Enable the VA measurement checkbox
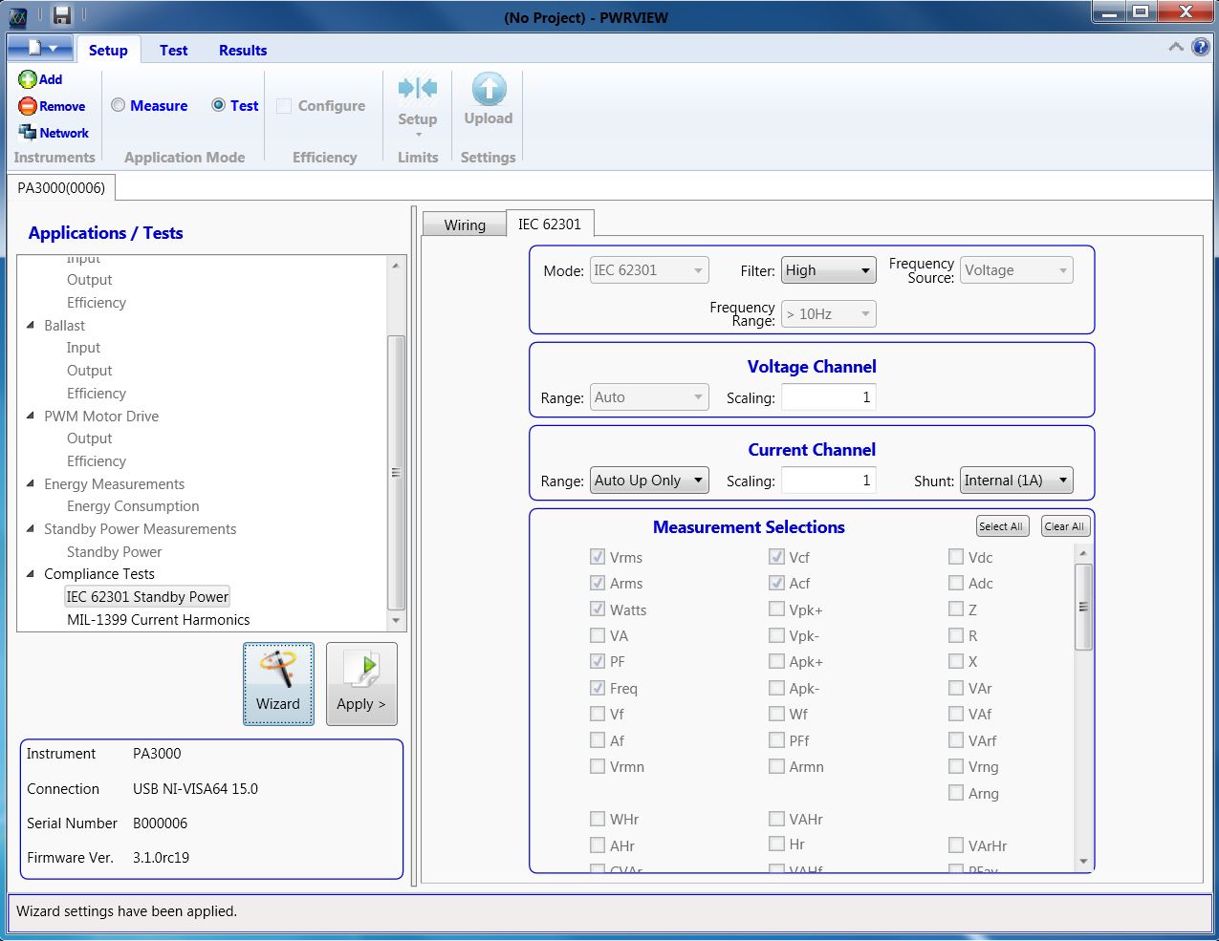 click(x=598, y=635)
